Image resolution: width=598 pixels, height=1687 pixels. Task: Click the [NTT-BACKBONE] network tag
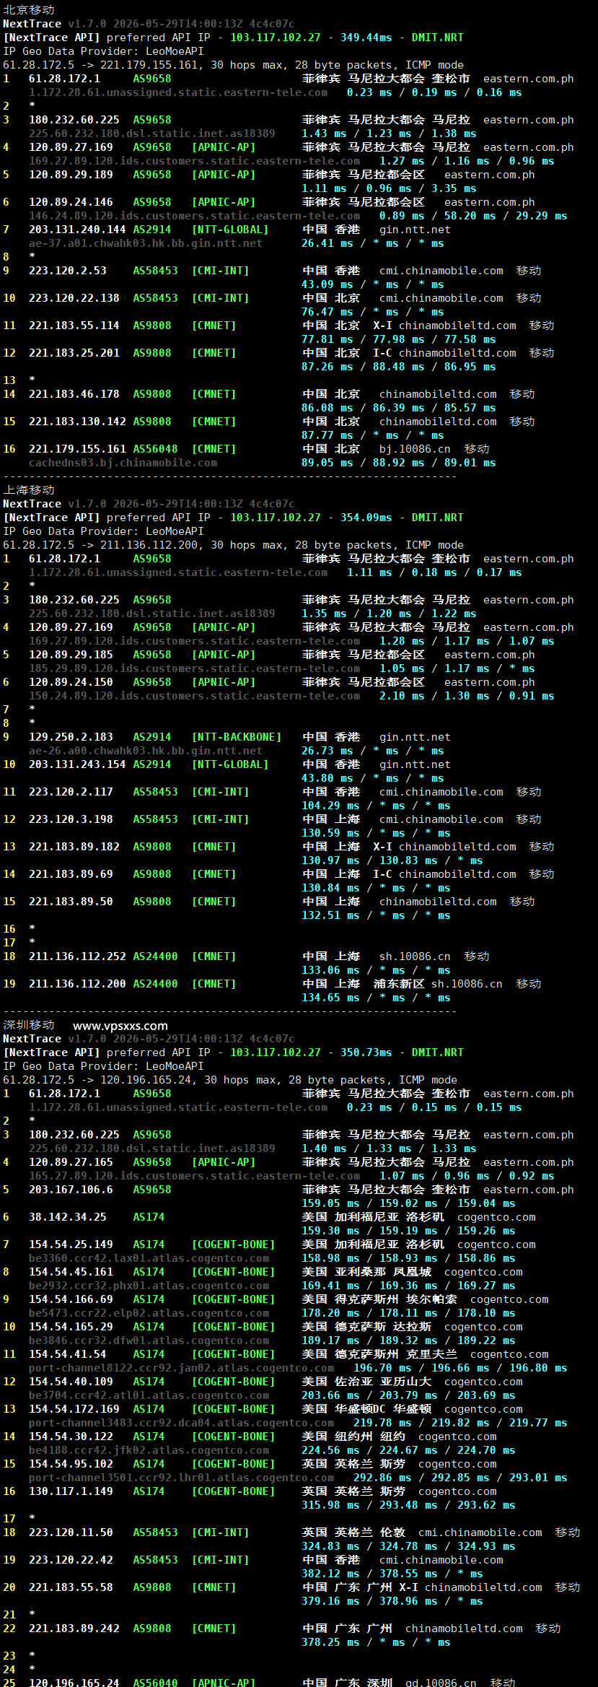coord(237,737)
